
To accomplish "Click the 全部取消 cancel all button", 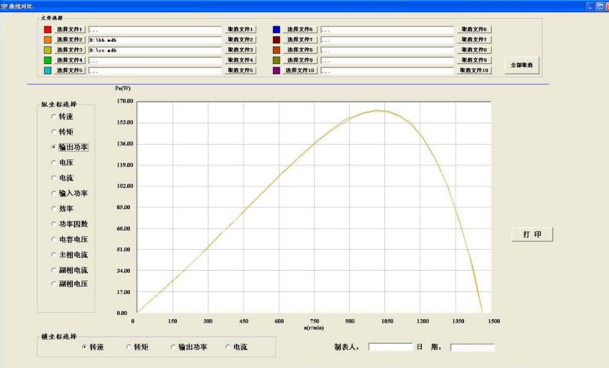I will (x=521, y=64).
